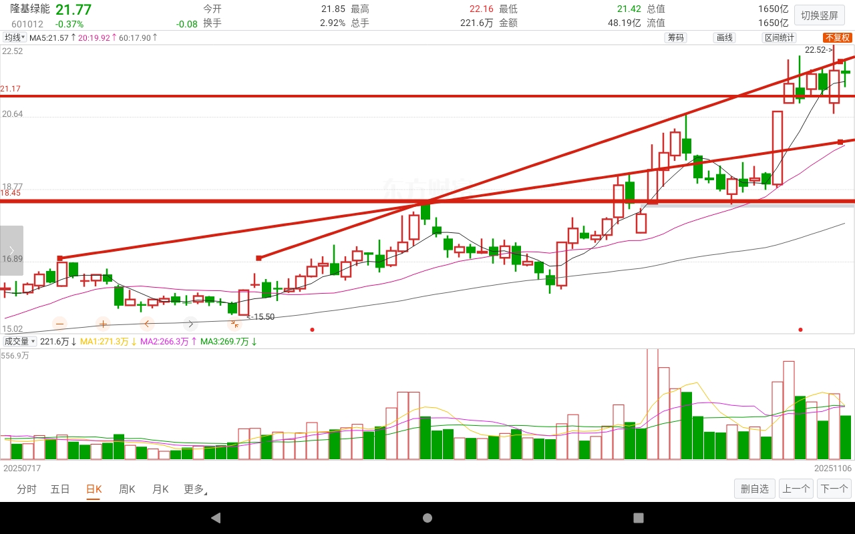
Task: Click the 今开 value 21.85
Action: (333, 9)
